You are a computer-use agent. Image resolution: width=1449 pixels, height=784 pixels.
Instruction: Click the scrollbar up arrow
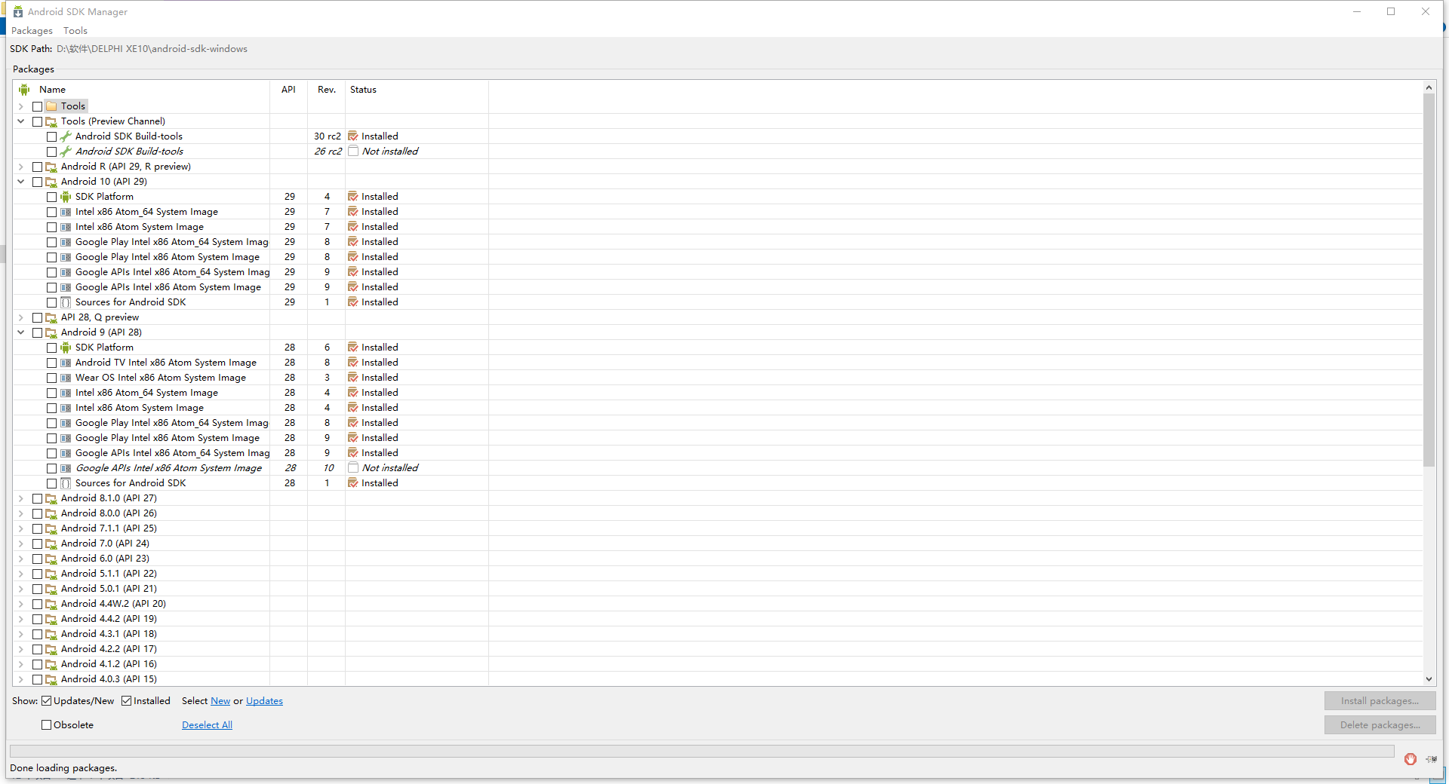coord(1429,88)
